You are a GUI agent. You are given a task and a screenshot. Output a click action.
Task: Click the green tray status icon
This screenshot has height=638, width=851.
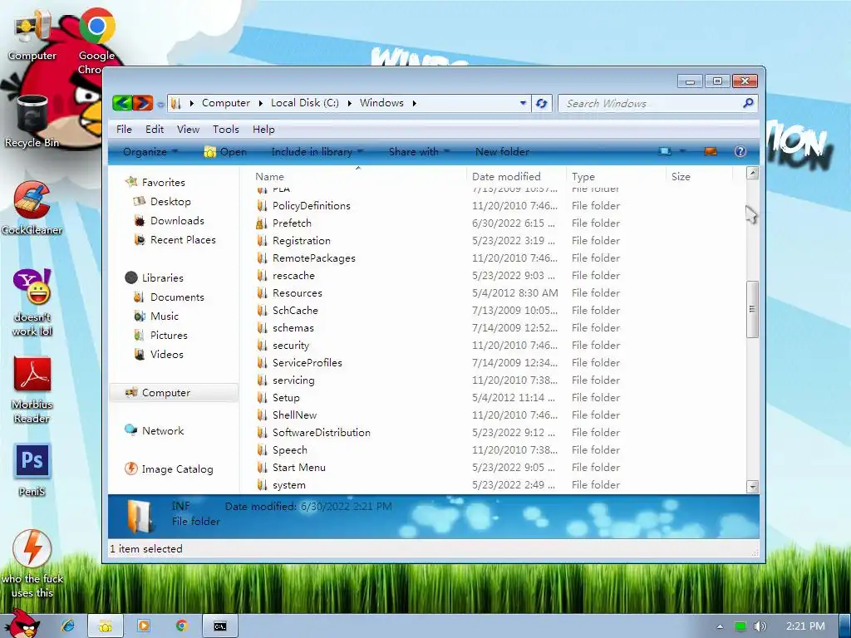740,626
